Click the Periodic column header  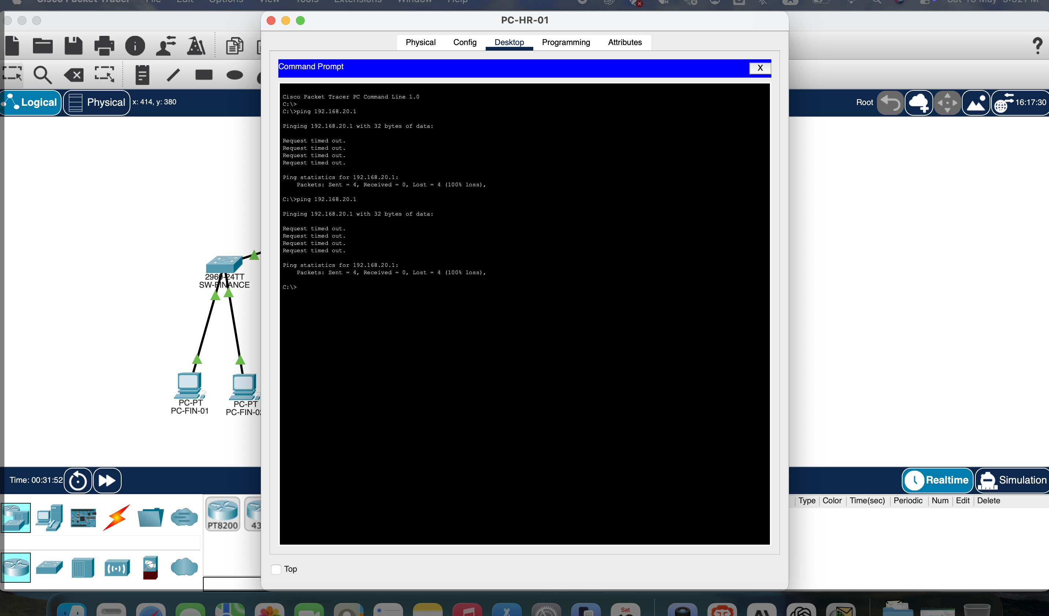908,500
